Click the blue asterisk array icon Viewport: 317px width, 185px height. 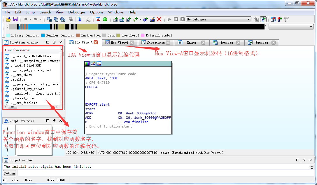[146, 19]
